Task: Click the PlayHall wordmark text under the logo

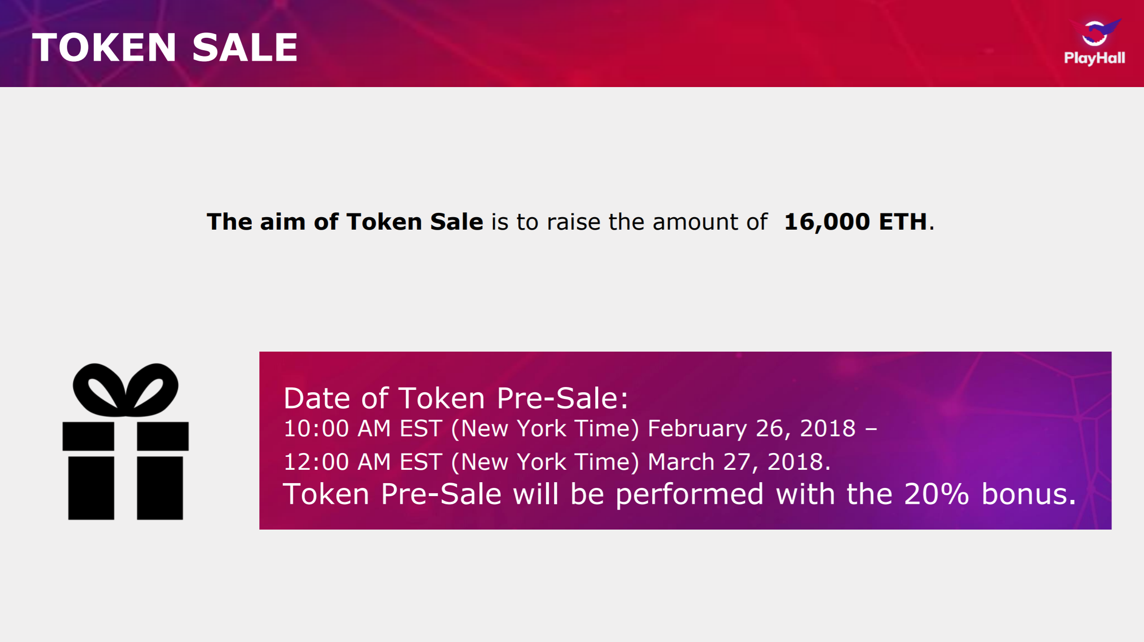Action: click(x=1094, y=58)
